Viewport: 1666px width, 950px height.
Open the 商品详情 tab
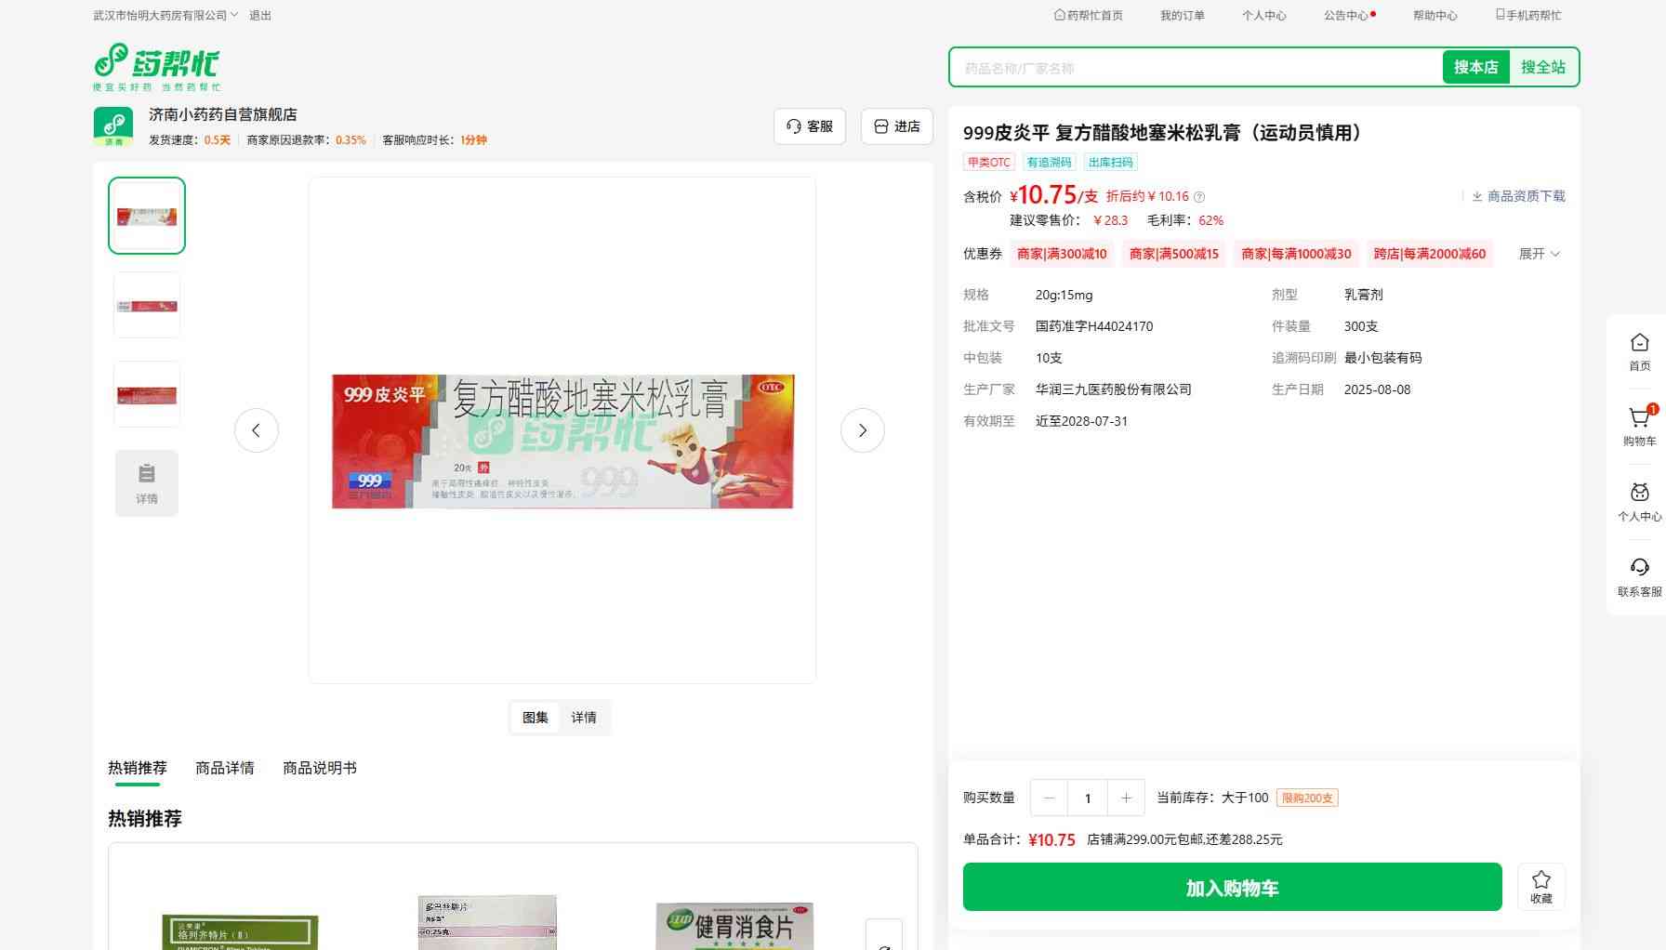tap(224, 768)
